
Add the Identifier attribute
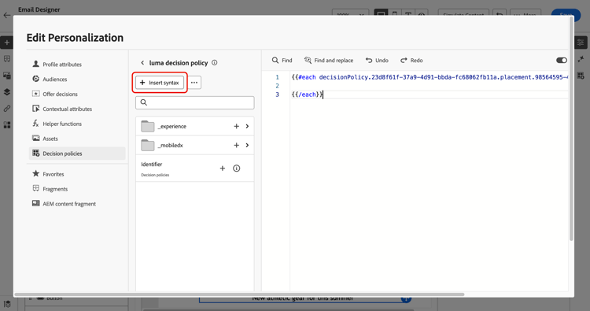pyautogui.click(x=223, y=168)
